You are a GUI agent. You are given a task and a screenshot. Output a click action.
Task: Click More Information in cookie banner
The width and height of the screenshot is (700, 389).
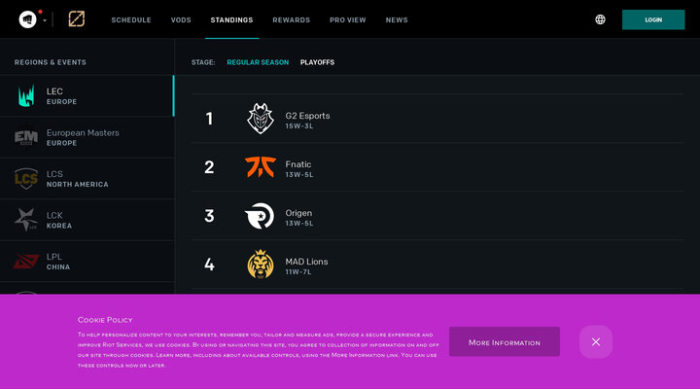[505, 341]
